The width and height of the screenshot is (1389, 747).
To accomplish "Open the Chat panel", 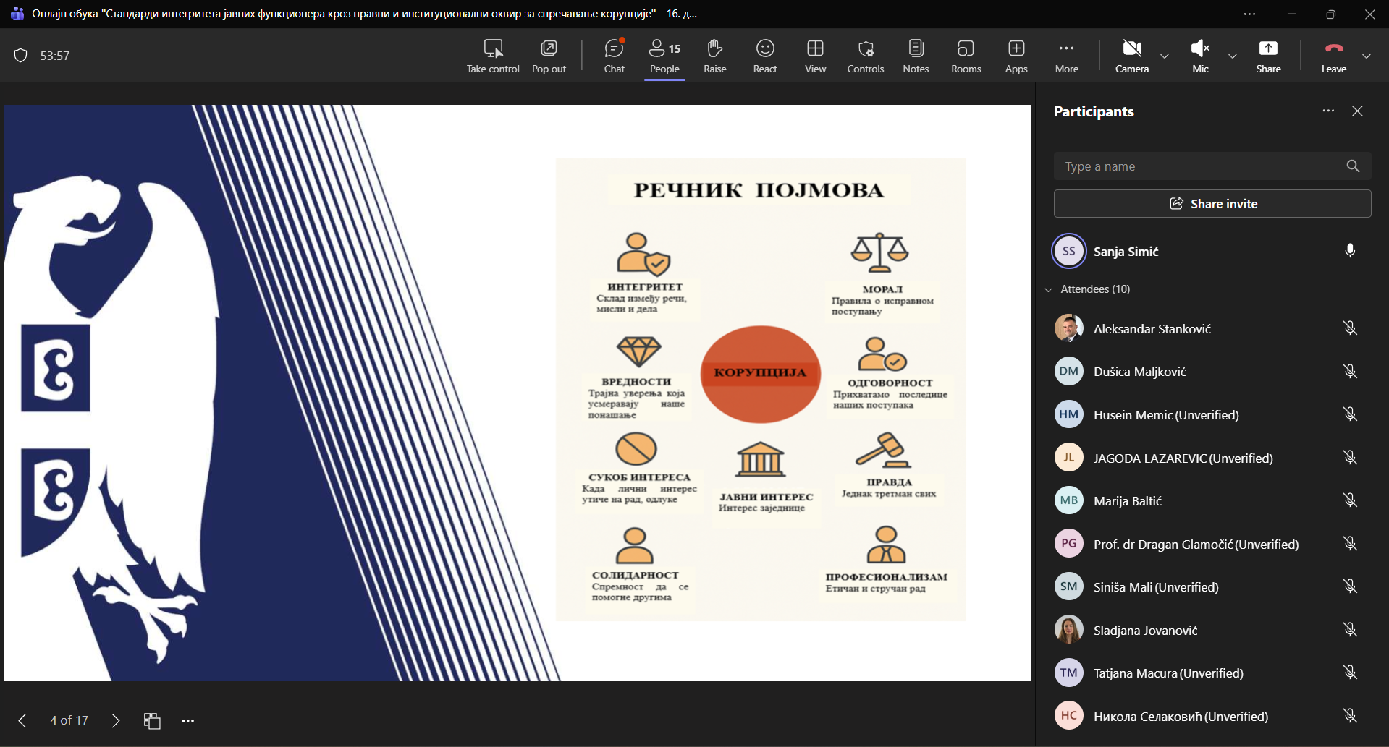I will pos(614,56).
